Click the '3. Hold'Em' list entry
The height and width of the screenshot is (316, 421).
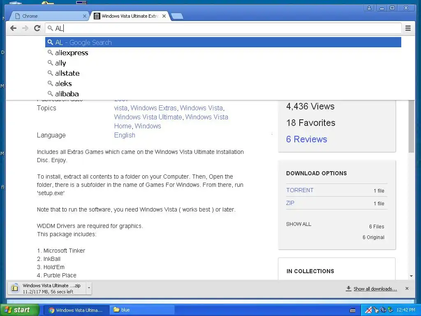51,267
